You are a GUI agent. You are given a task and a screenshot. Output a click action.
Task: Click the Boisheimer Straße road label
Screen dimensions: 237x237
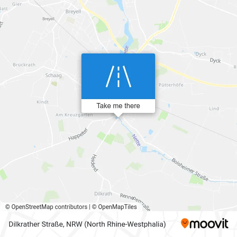click(x=190, y=170)
